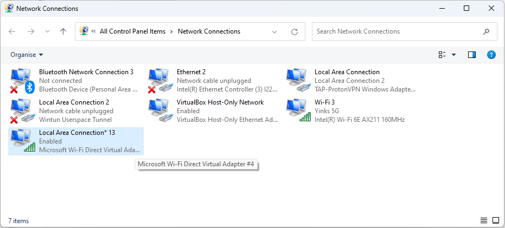Image resolution: width=505 pixels, height=228 pixels.
Task: Go up one level with Up arrow
Action: tap(63, 31)
